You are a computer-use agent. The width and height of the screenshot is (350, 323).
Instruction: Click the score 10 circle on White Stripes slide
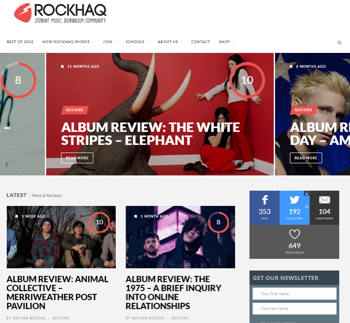tap(247, 80)
